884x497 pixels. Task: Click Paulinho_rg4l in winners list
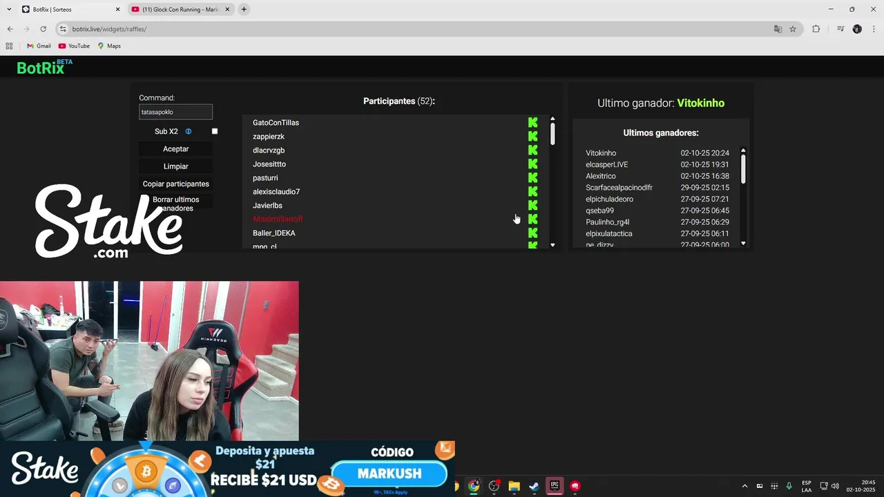608,222
